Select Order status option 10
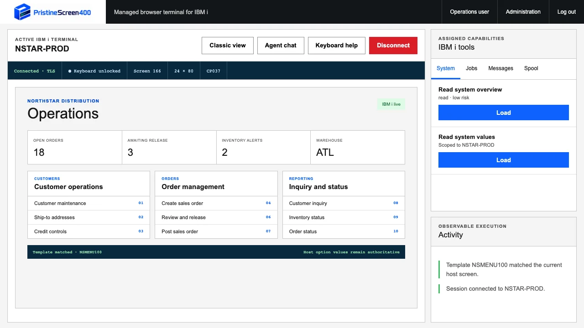 pyautogui.click(x=344, y=231)
